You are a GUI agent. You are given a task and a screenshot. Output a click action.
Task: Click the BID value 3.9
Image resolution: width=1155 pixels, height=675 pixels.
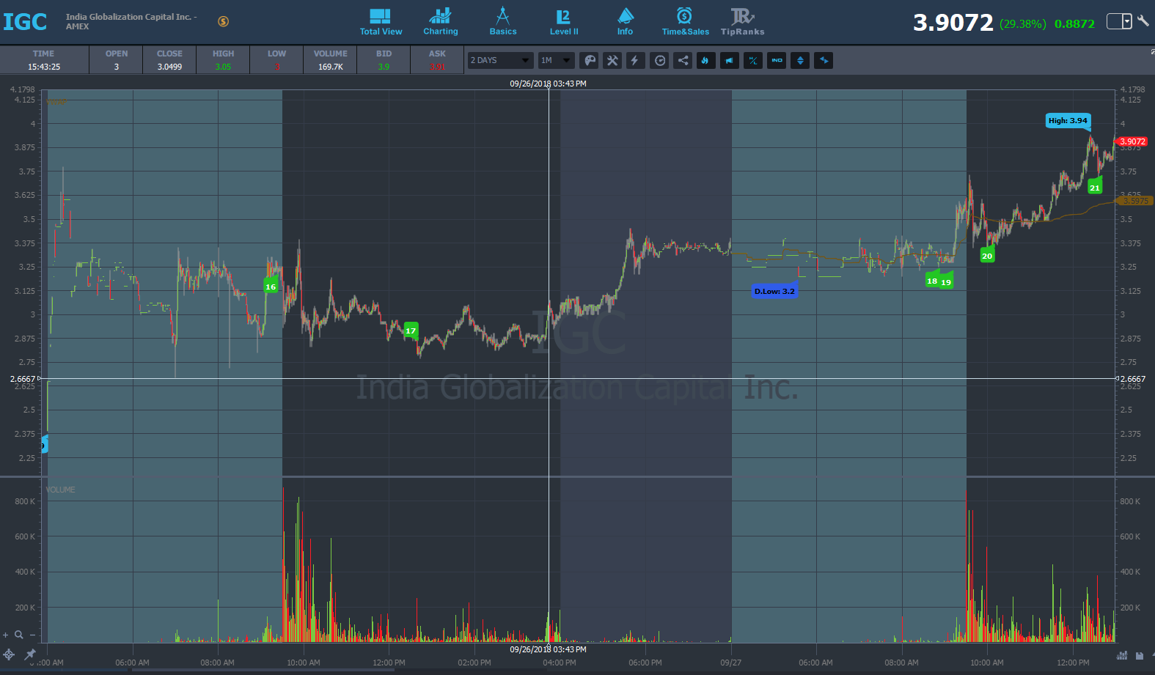click(x=384, y=67)
